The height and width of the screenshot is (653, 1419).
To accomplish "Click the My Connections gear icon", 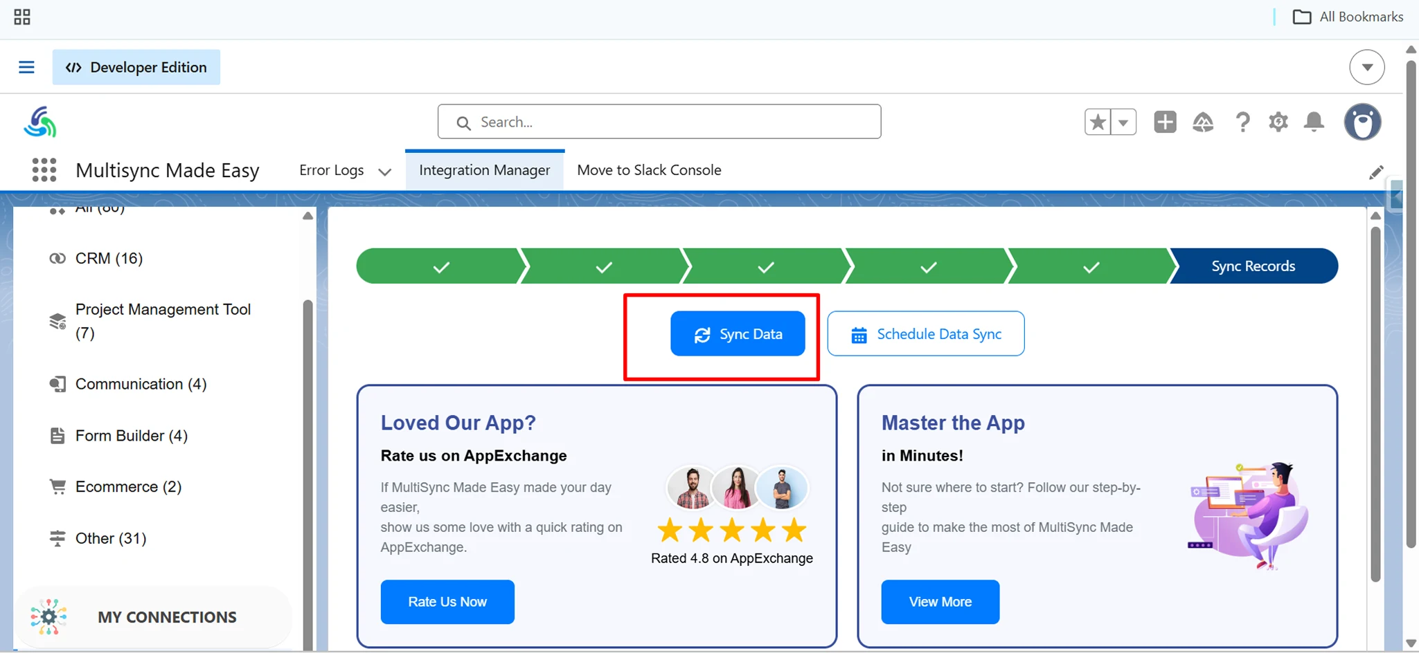I will (x=48, y=616).
